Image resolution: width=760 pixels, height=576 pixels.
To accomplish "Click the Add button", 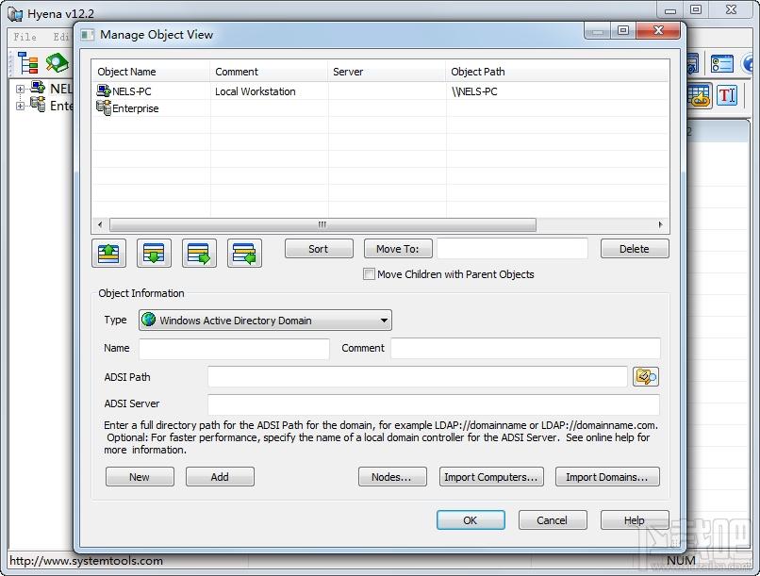I will click(220, 477).
